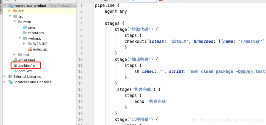Open Jenkinsfile in the project tree

click(27, 66)
